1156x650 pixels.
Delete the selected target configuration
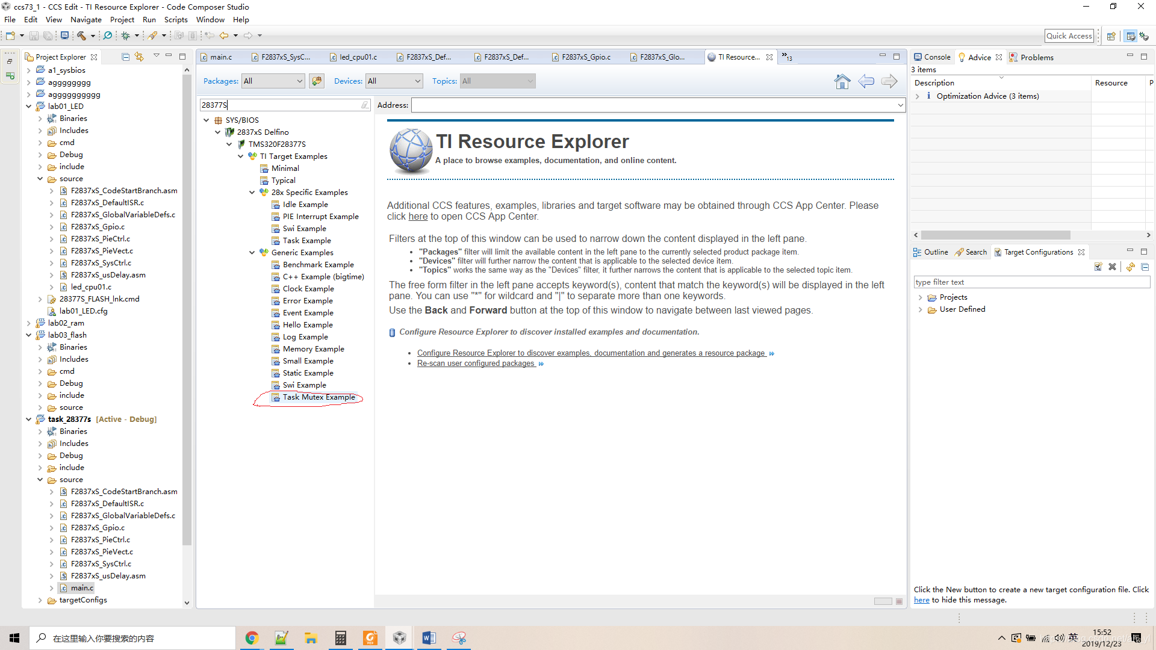coord(1112,267)
